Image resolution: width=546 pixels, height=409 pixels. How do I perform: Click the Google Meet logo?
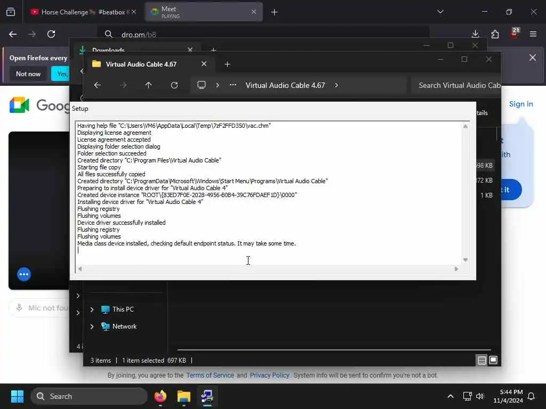(x=19, y=105)
